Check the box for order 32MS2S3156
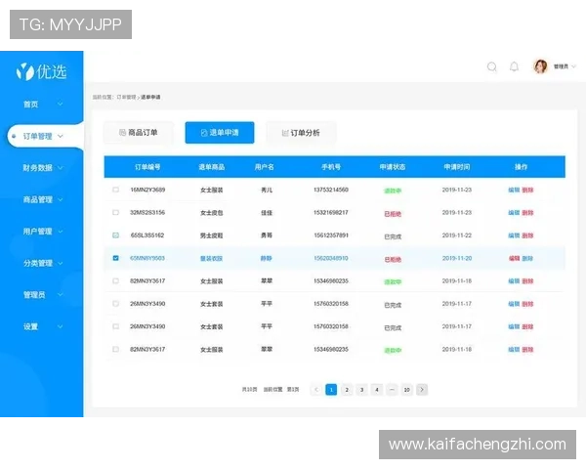This screenshot has height=469, width=586. 115,212
